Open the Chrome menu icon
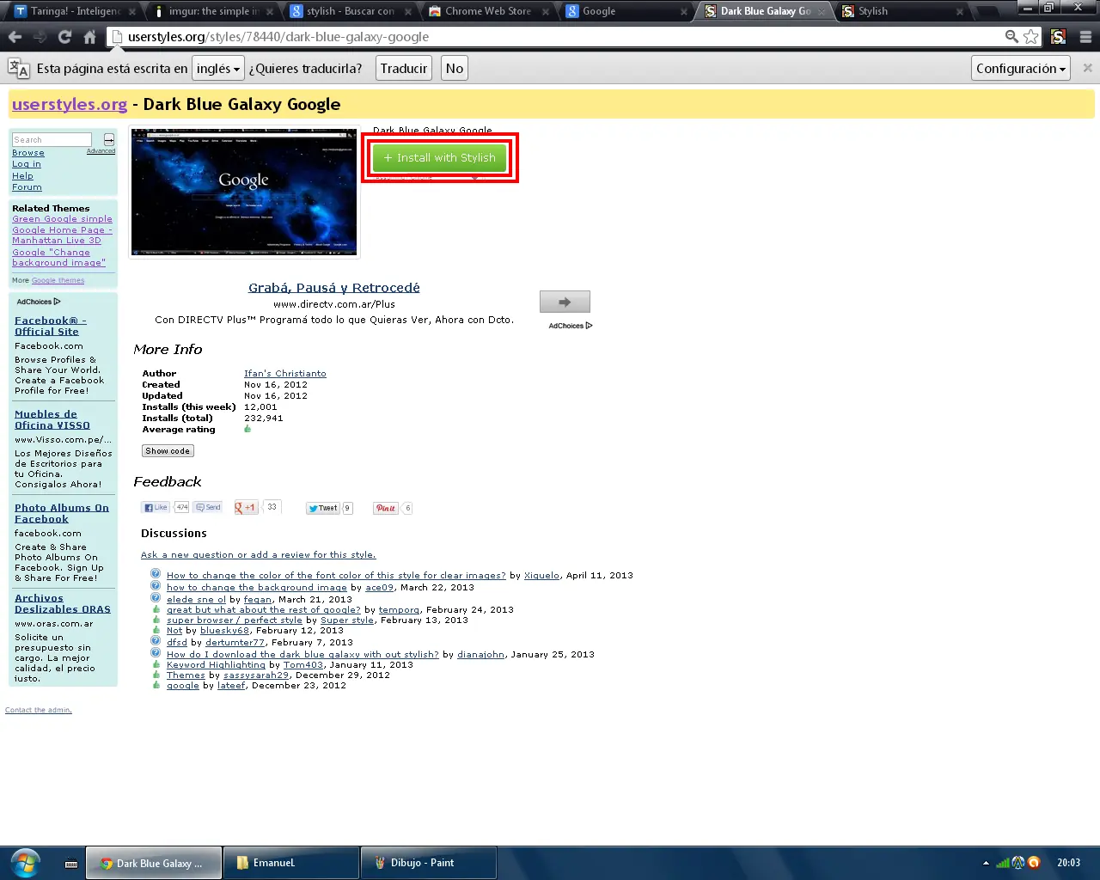The width and height of the screenshot is (1100, 880). (x=1085, y=37)
